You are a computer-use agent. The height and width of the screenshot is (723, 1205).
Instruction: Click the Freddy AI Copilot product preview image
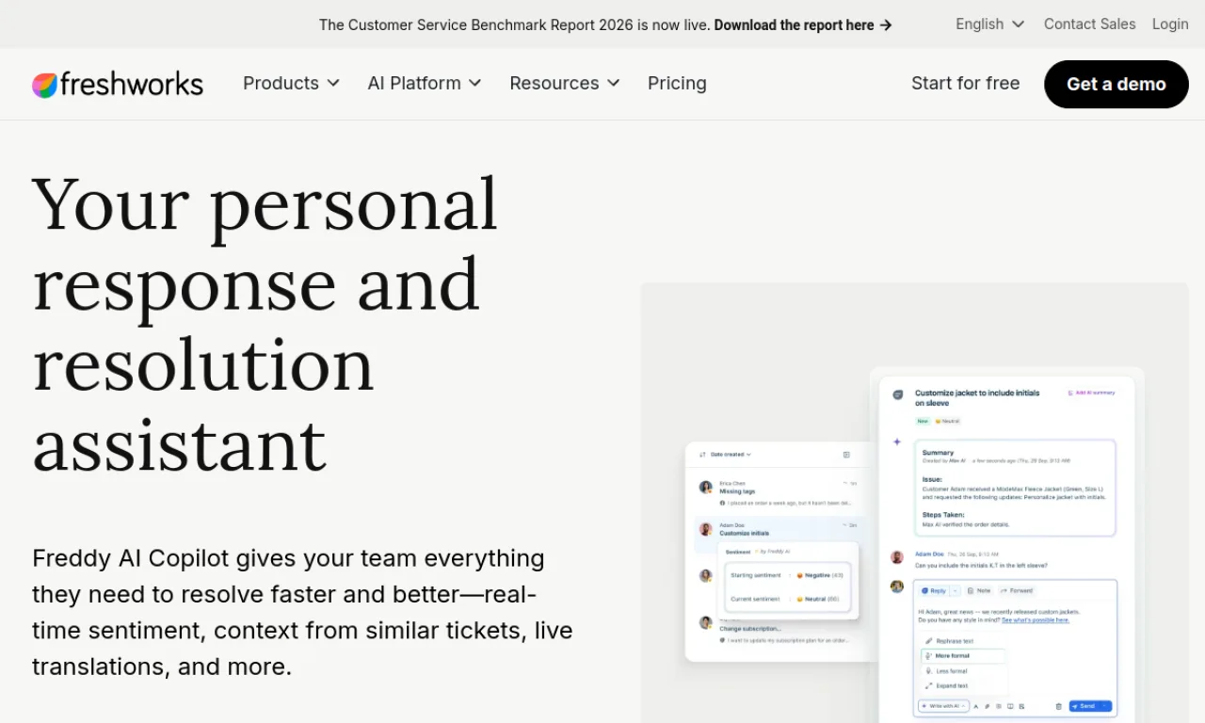point(914,503)
